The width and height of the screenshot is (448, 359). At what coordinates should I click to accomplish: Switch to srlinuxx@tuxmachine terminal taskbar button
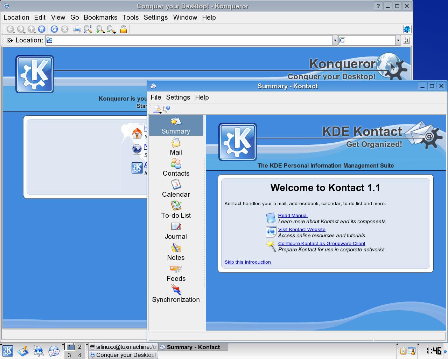click(x=123, y=347)
